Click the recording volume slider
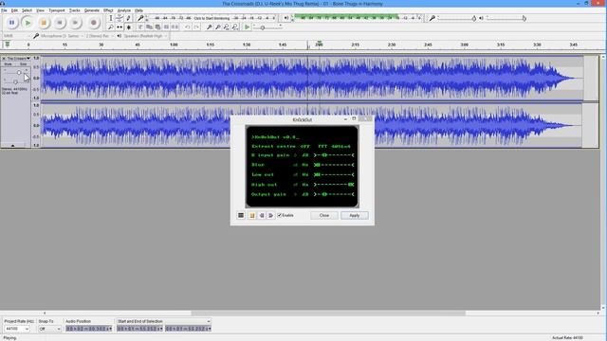This screenshot has height=341, width=607. 456,18
